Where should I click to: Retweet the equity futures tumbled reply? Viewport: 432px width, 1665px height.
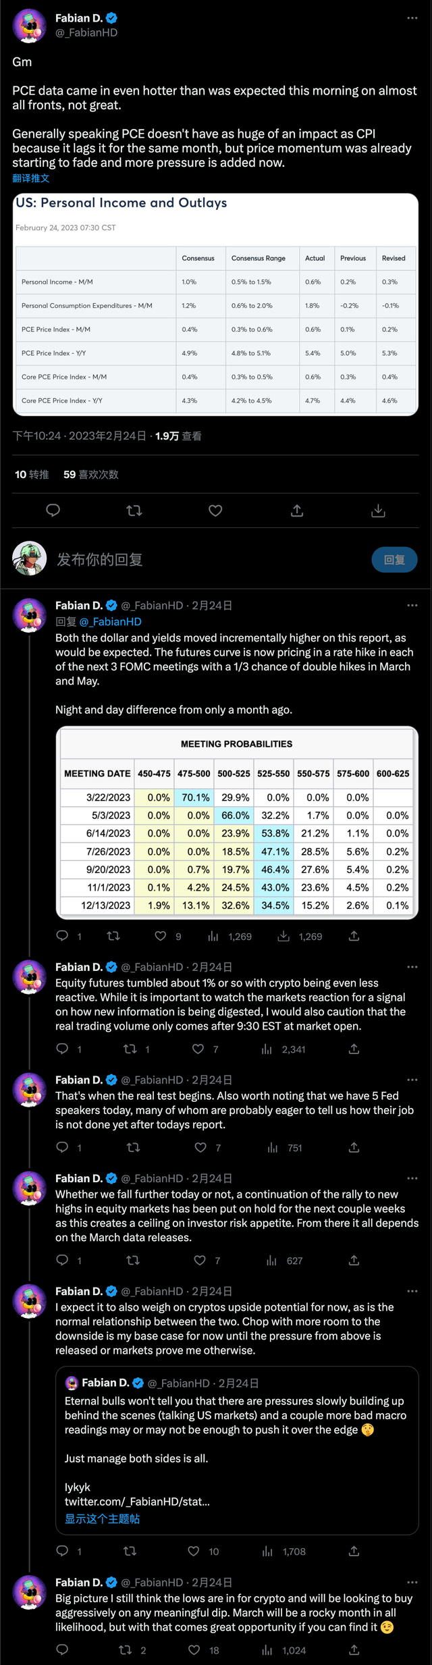point(130,1049)
